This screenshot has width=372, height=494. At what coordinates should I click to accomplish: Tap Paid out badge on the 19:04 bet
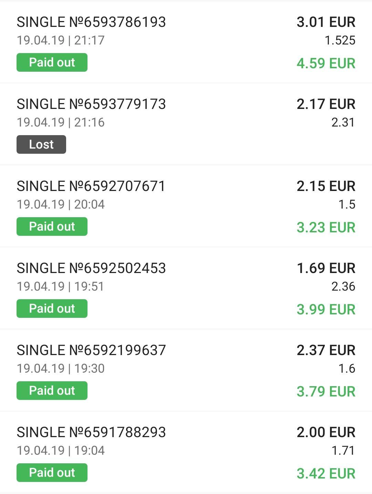point(52,473)
